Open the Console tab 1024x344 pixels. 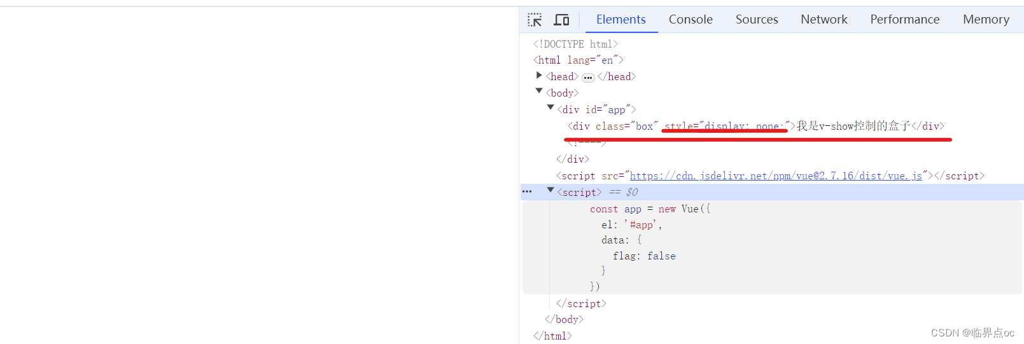691,20
